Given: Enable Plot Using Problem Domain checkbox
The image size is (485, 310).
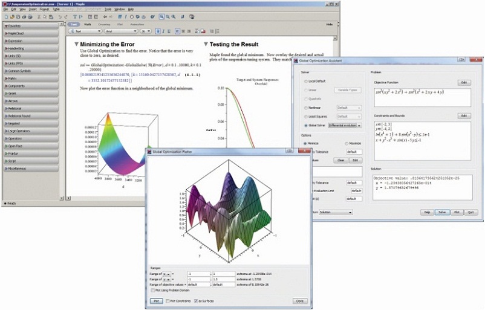Looking at the screenshot, I should pyautogui.click(x=153, y=291).
